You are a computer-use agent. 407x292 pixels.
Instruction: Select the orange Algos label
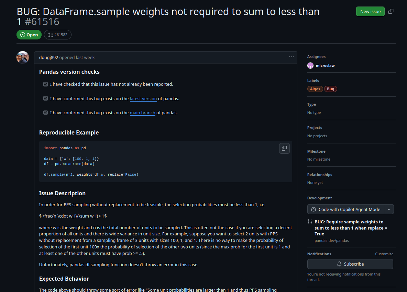(315, 89)
